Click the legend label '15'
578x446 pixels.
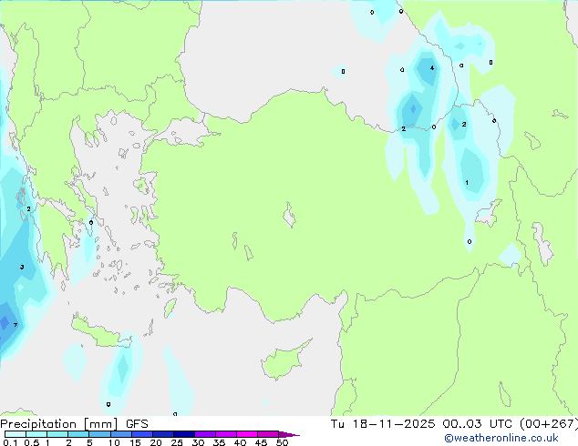pos(135,442)
